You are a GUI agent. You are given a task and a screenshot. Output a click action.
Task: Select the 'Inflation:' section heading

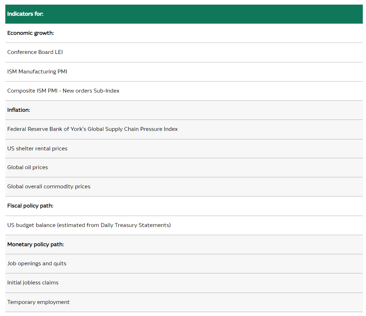click(19, 110)
